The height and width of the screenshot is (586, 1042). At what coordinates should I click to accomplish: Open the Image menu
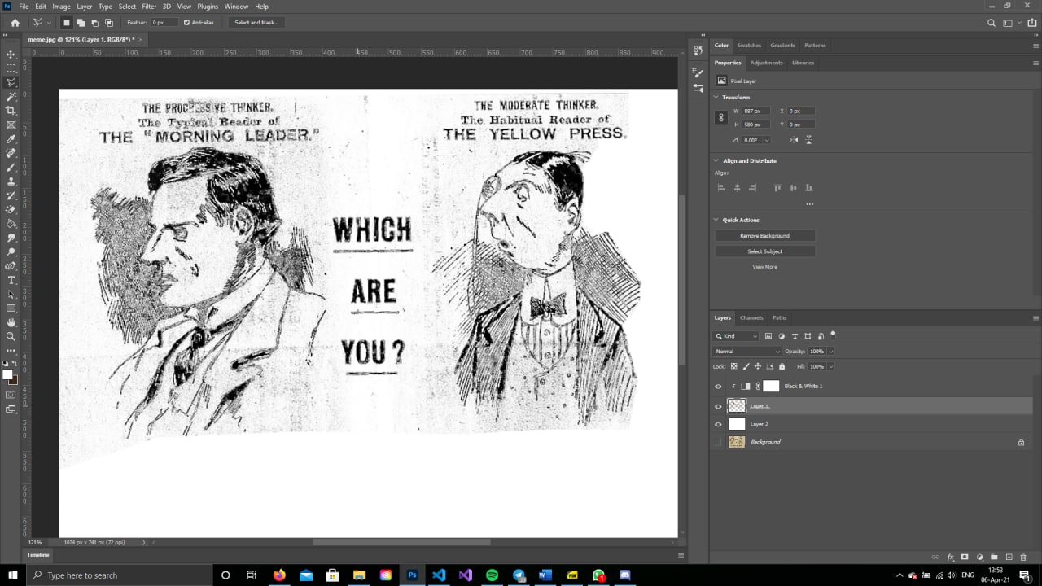[x=61, y=7]
